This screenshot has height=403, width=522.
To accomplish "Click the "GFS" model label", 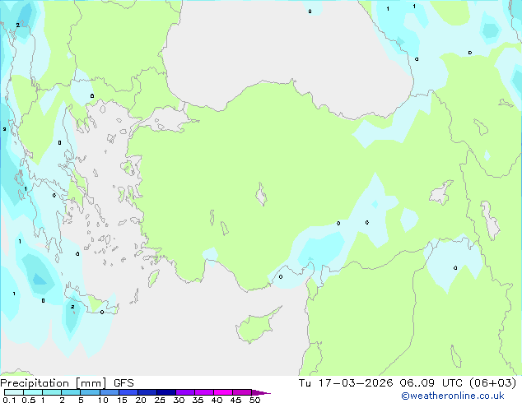I will (x=124, y=383).
